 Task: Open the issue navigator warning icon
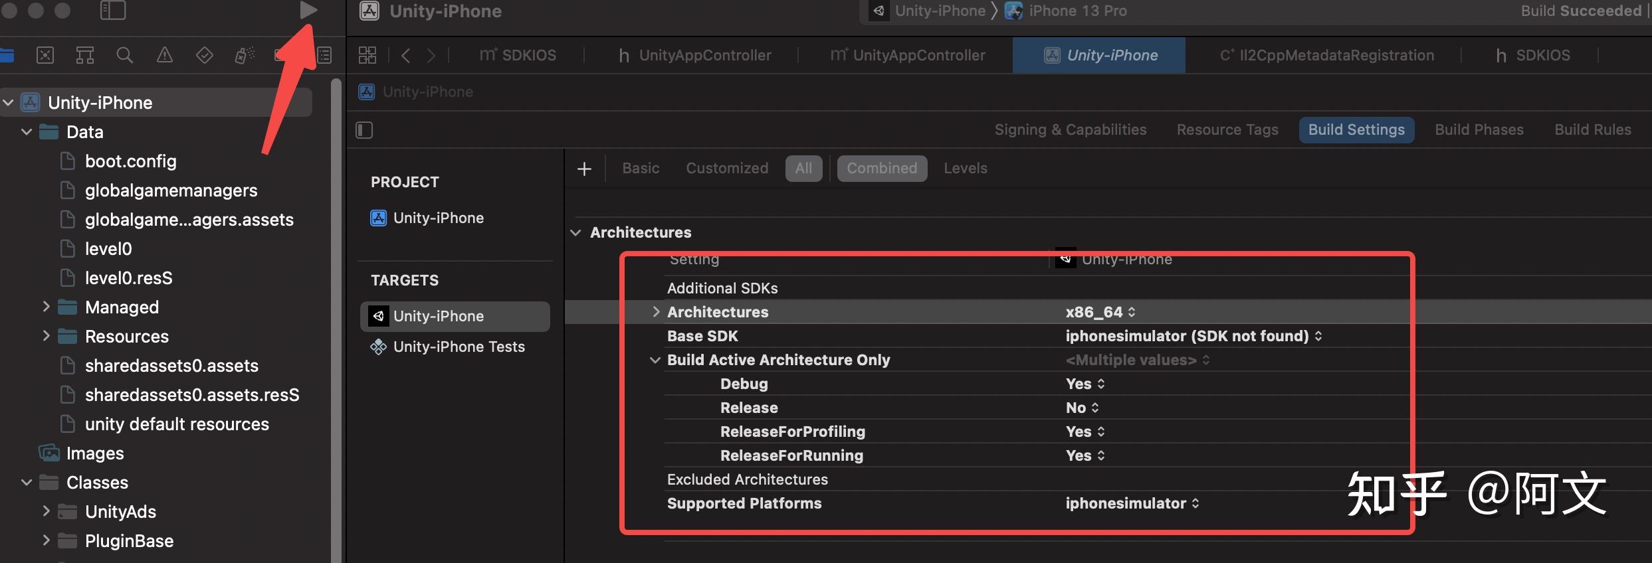tap(164, 55)
